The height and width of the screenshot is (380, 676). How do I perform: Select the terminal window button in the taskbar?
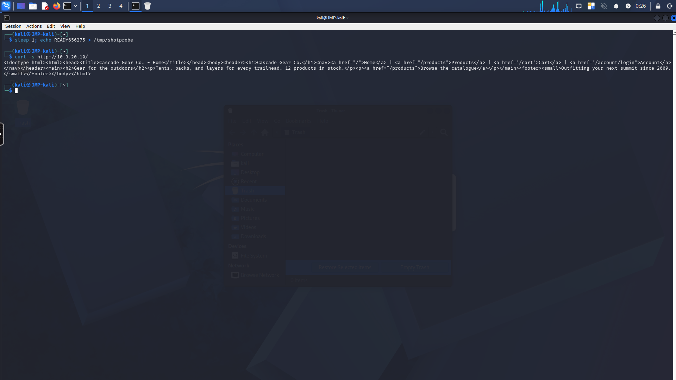136,6
